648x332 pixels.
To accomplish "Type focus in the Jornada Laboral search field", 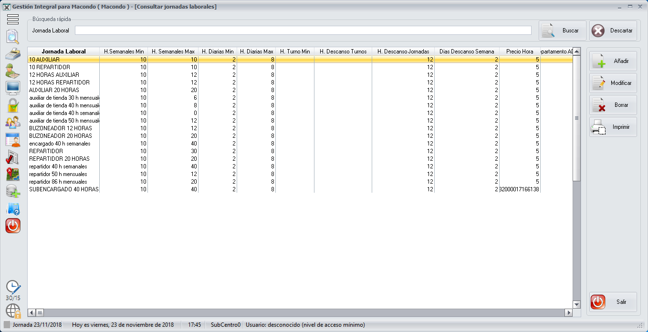I will (x=303, y=31).
